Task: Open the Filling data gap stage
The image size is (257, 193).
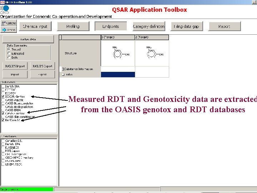Action: pos(187,26)
